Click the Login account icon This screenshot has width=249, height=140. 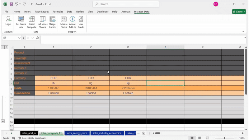tap(8, 21)
